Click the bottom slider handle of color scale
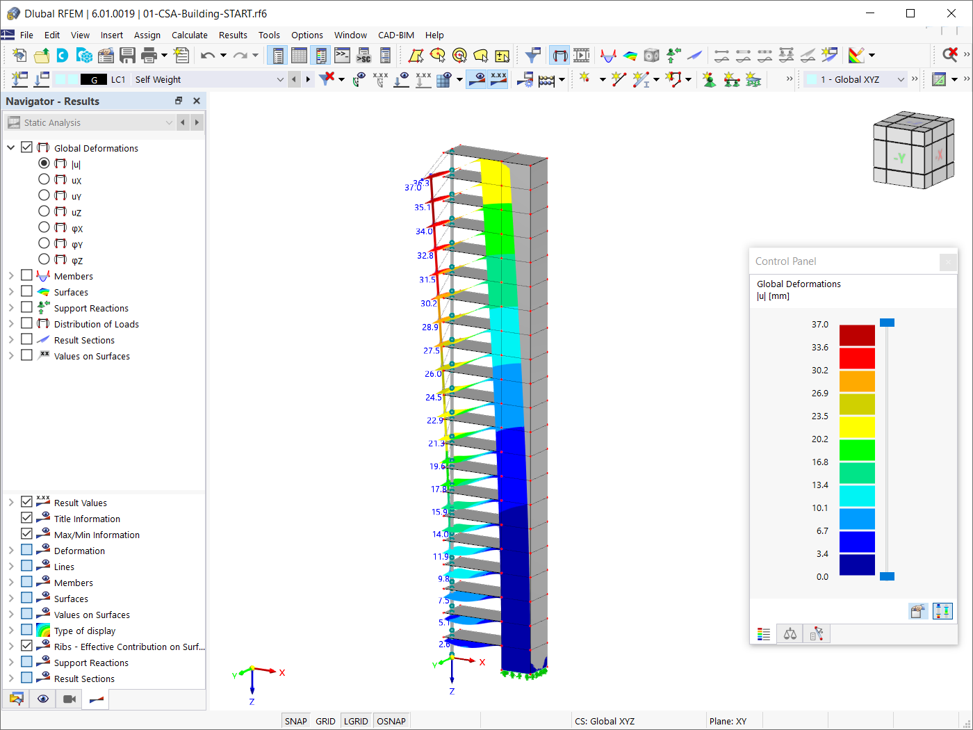The image size is (973, 730). [x=887, y=576]
